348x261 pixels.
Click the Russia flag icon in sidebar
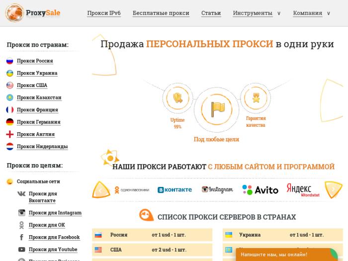pos(10,61)
